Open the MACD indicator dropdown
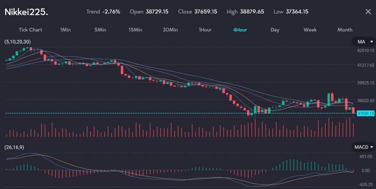The image size is (376, 189). coord(363,147)
